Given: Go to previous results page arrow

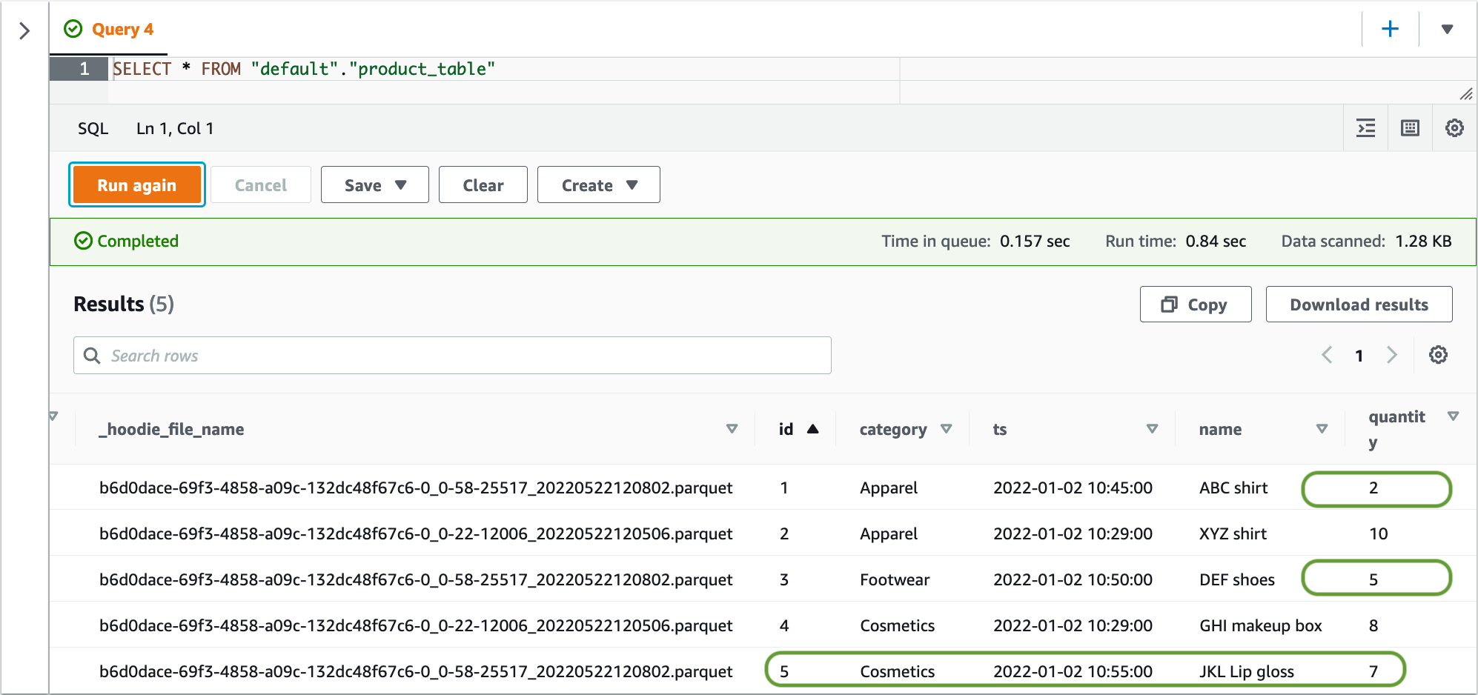Looking at the screenshot, I should 1327,355.
